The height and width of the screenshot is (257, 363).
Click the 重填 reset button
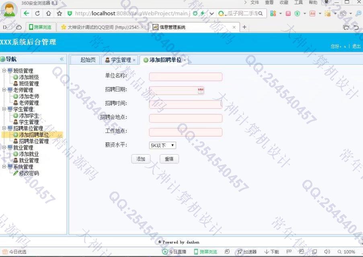169,159
